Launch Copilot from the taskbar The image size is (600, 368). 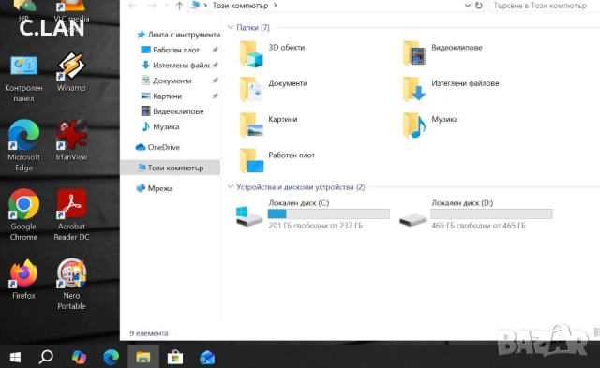(x=79, y=358)
